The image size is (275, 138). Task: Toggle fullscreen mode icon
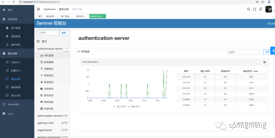point(255,9)
